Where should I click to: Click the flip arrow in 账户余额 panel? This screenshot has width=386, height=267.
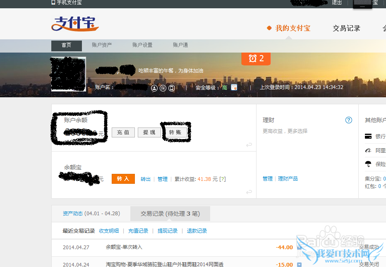(x=249, y=144)
